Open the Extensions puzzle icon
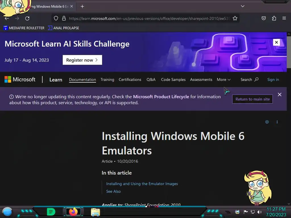The height and width of the screenshot is (218, 291). tap(274, 18)
